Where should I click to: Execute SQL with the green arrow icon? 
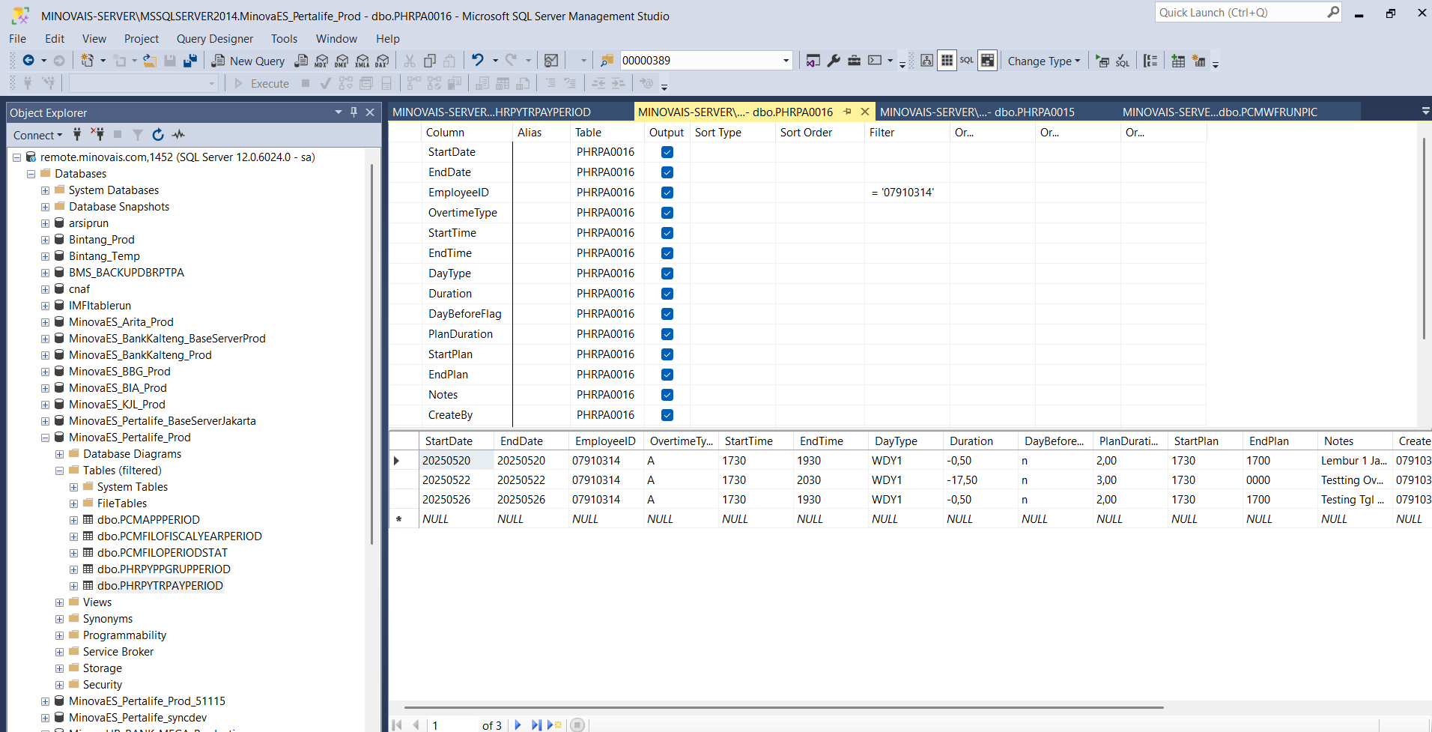[1102, 61]
